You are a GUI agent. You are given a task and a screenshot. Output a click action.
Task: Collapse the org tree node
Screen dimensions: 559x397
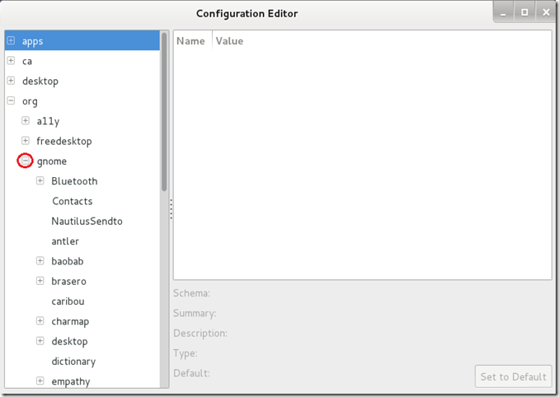[x=11, y=100]
